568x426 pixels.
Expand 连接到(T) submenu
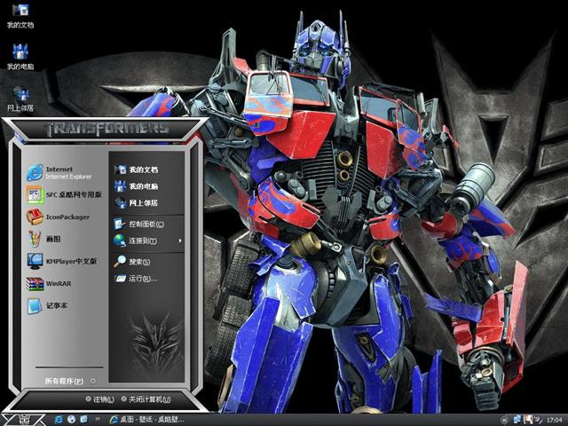pyautogui.click(x=146, y=241)
